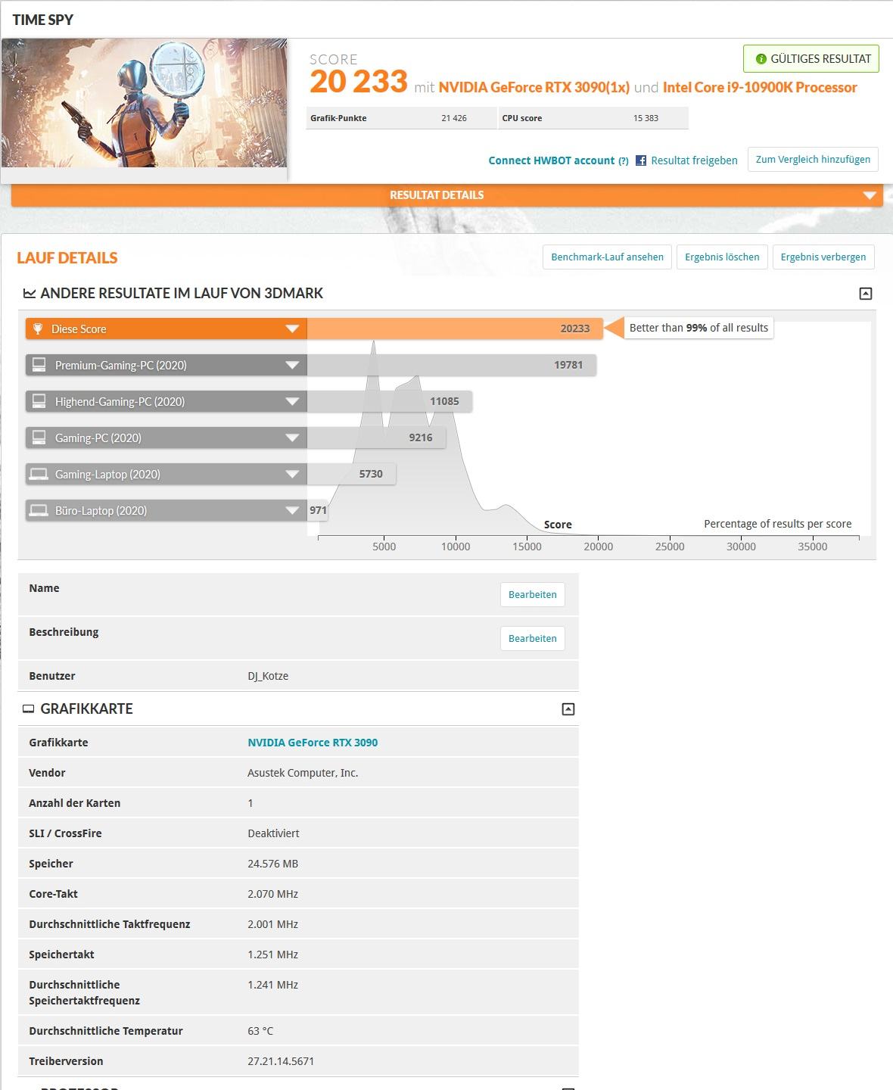Open the Gaming-PC (2020) dropdown arrow
893x1090 pixels.
292,438
